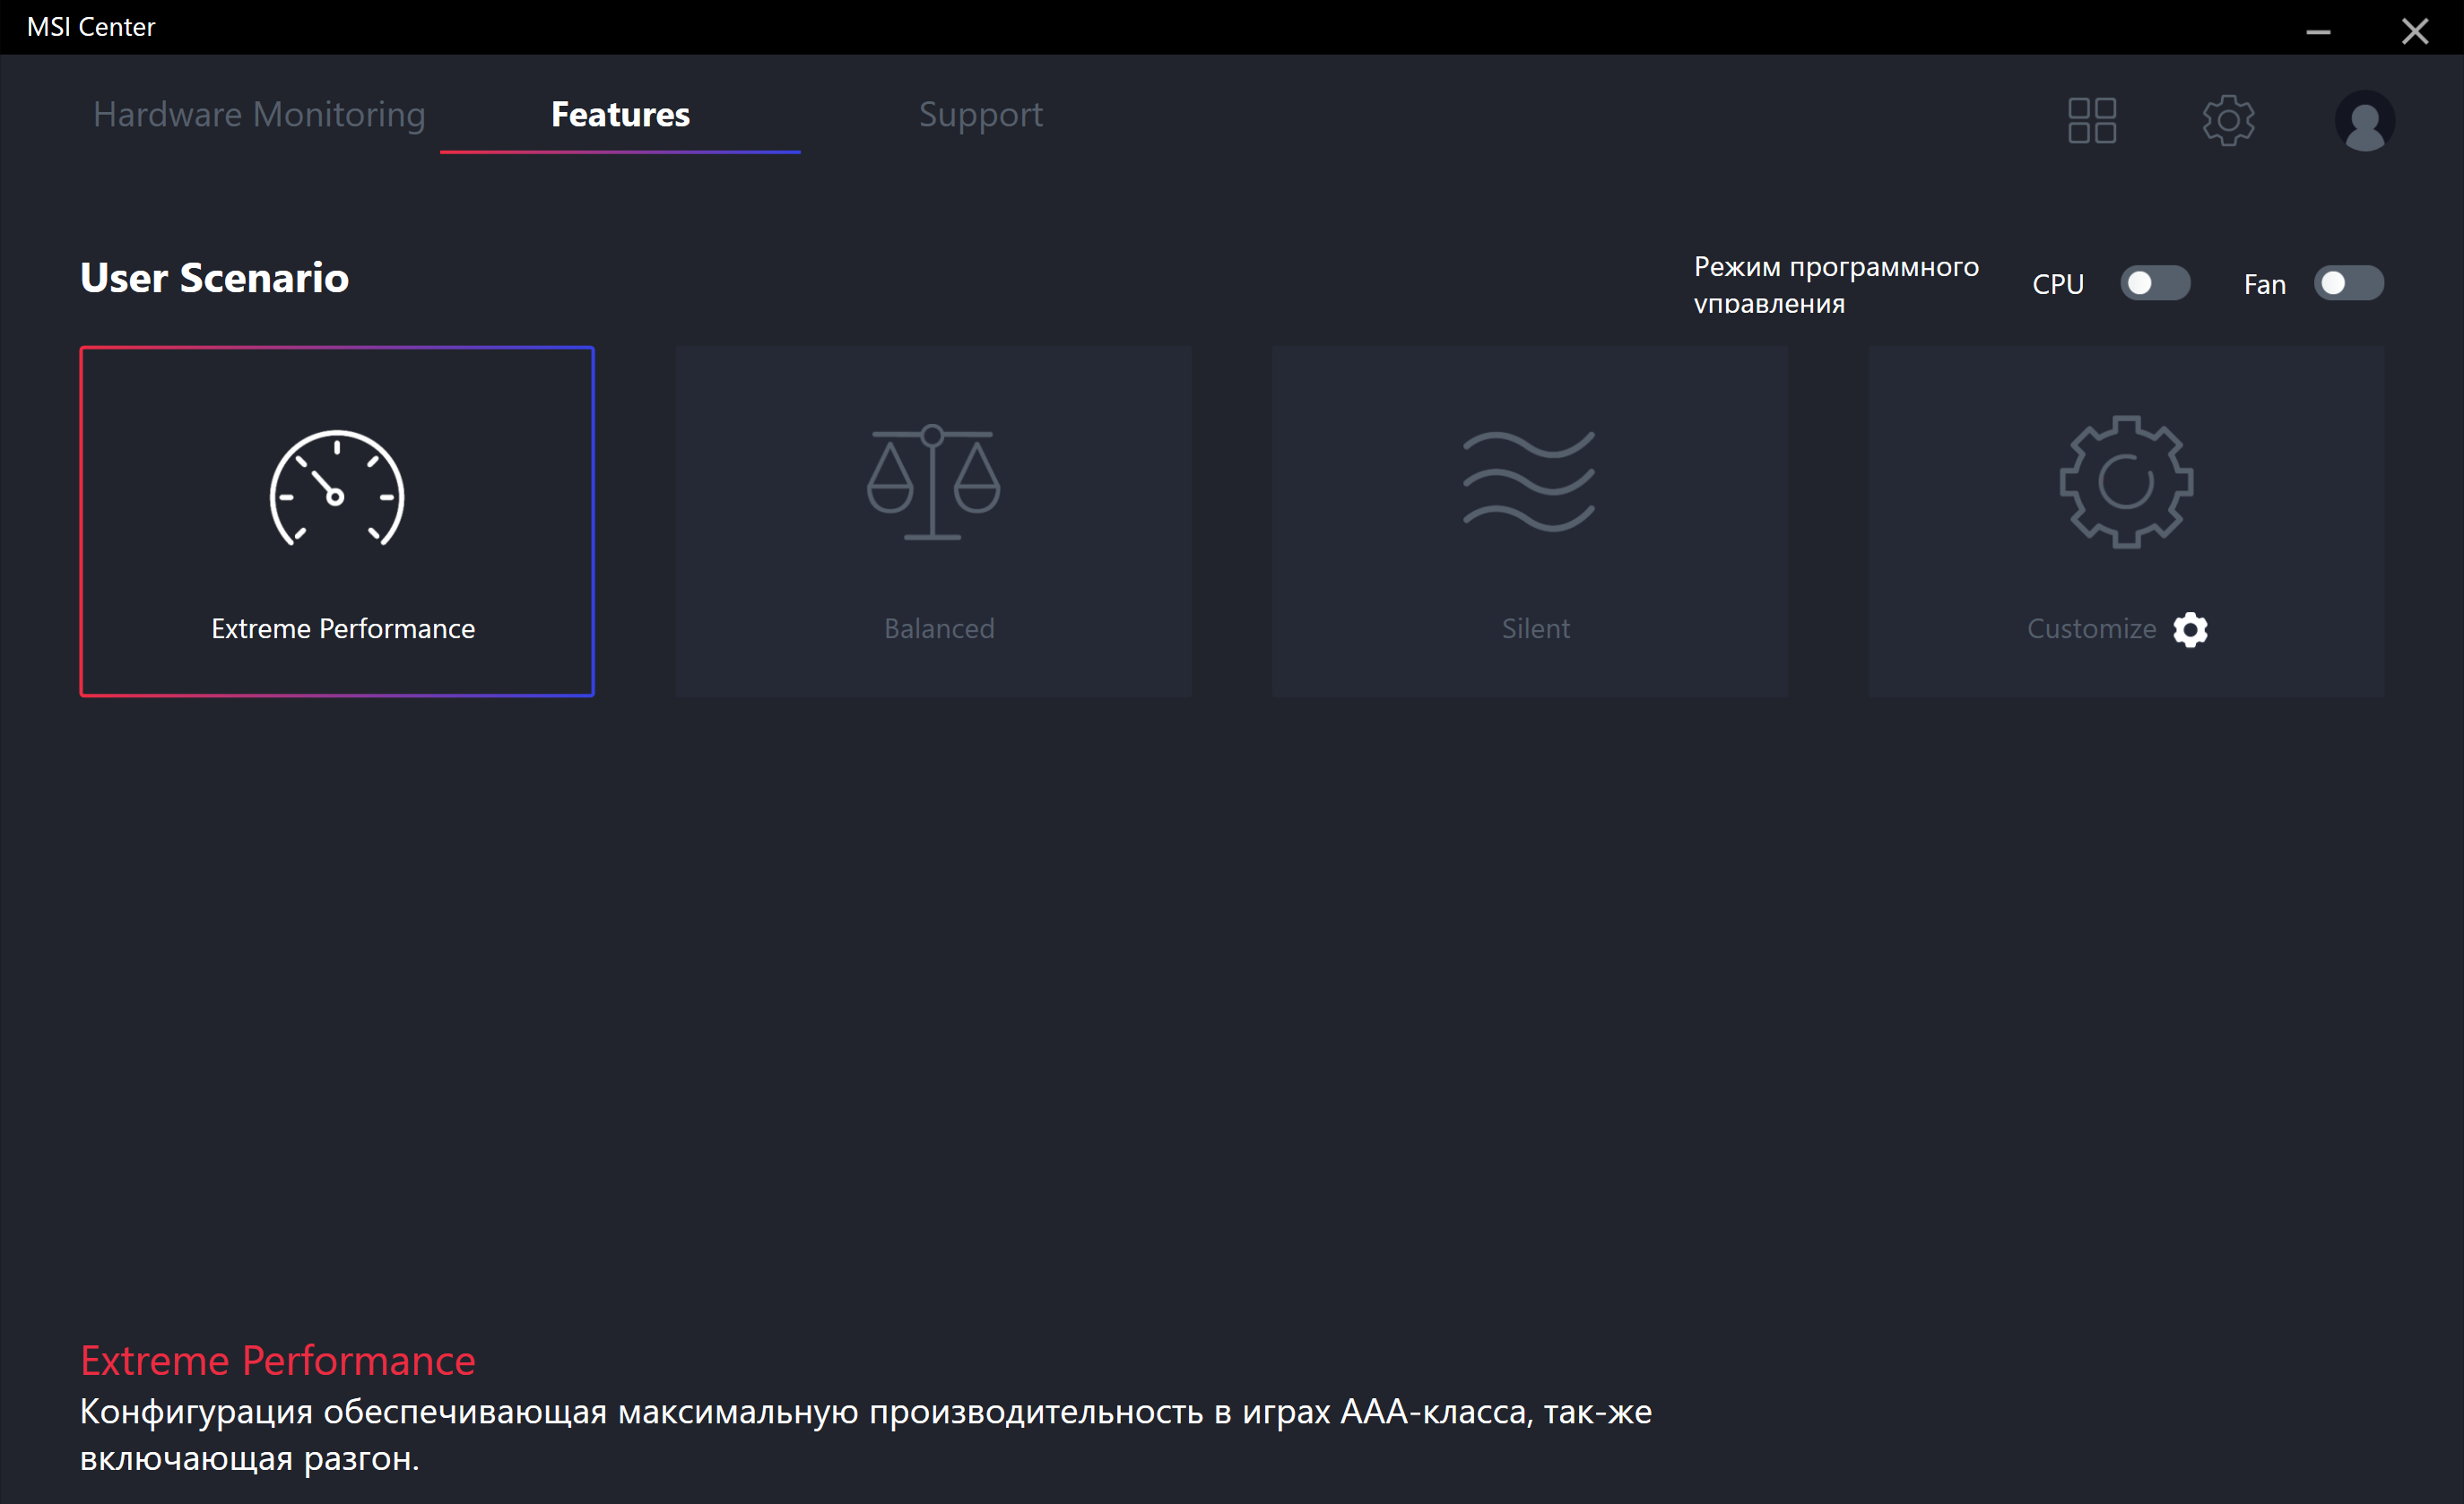Screen dimensions: 2464x1504
Task: Select the Balanced scenario label
Action: [x=939, y=628]
